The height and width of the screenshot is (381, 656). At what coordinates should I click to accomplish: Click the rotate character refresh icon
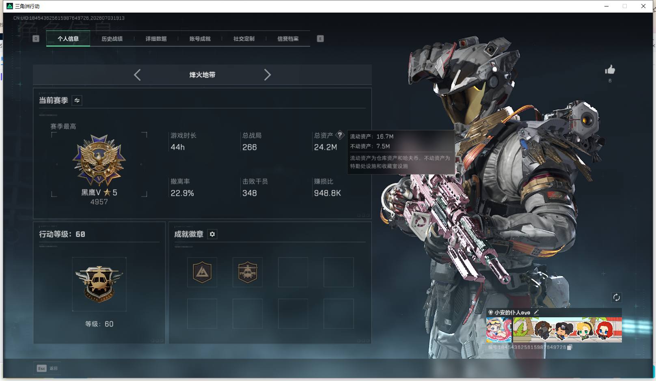click(x=616, y=297)
